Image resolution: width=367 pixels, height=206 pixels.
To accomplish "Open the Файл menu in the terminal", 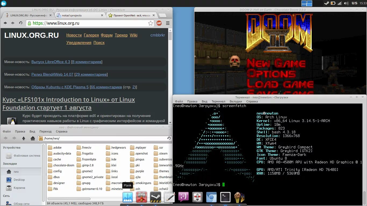I will (x=179, y=101).
